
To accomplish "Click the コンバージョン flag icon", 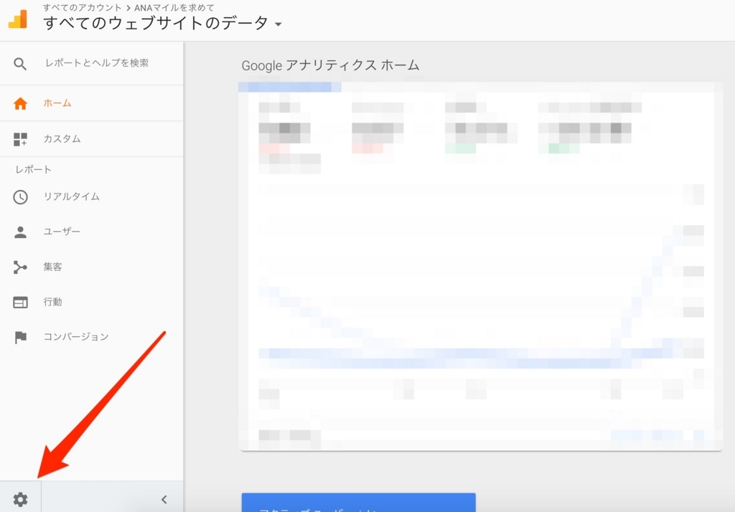I will [20, 337].
